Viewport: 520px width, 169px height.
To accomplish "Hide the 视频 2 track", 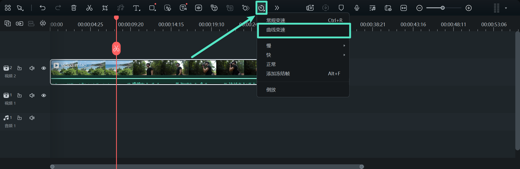I will tap(44, 68).
